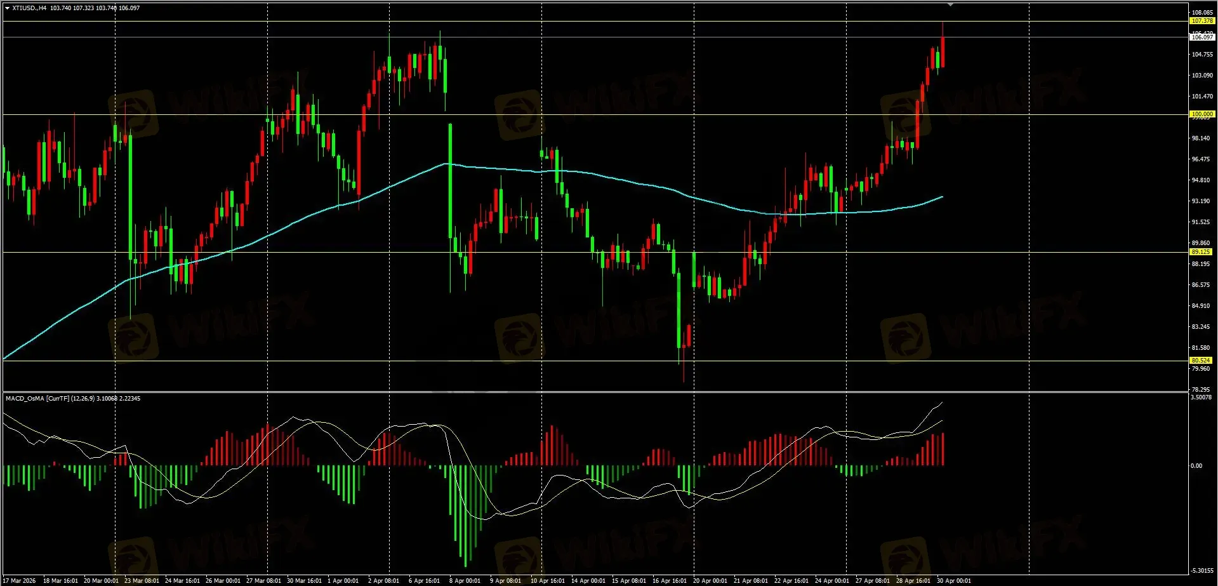
Task: Click the 108.085 price scale value
Action: 1202,13
